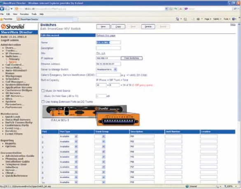Click the browser Forward arrow button
The height and width of the screenshot is (189, 241).
pos(7,9)
